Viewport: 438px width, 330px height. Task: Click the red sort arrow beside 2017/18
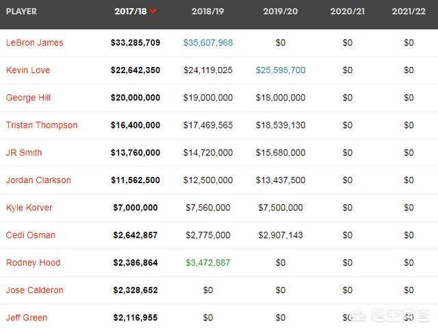[153, 12]
